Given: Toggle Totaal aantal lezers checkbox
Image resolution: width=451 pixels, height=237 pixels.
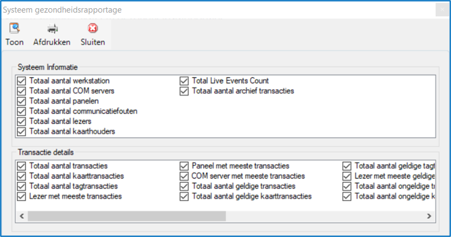Looking at the screenshot, I should click(x=21, y=121).
